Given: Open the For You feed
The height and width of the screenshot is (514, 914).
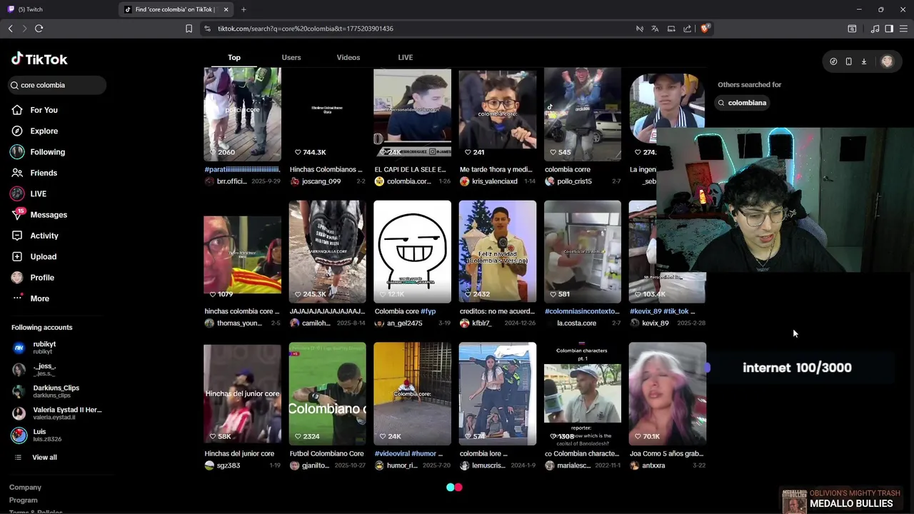Looking at the screenshot, I should (x=44, y=110).
